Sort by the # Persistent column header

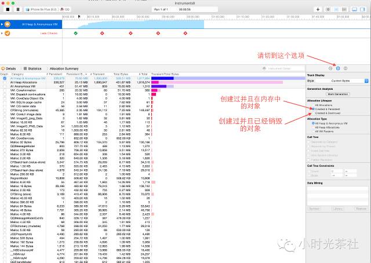54,74
